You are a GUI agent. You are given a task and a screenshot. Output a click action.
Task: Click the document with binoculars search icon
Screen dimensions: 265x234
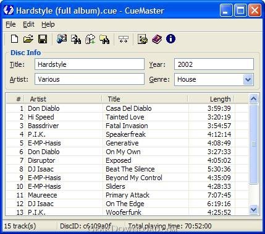76,39
